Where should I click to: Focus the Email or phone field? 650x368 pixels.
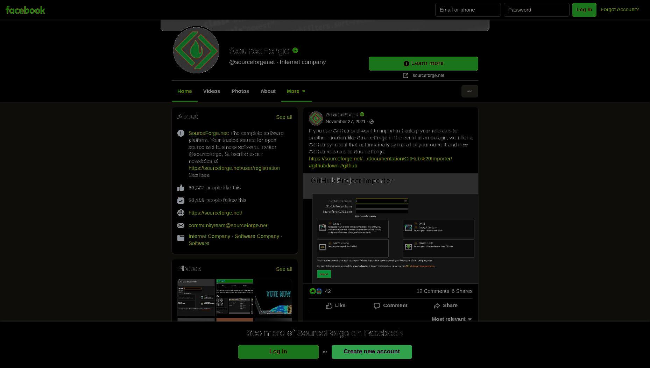point(468,10)
